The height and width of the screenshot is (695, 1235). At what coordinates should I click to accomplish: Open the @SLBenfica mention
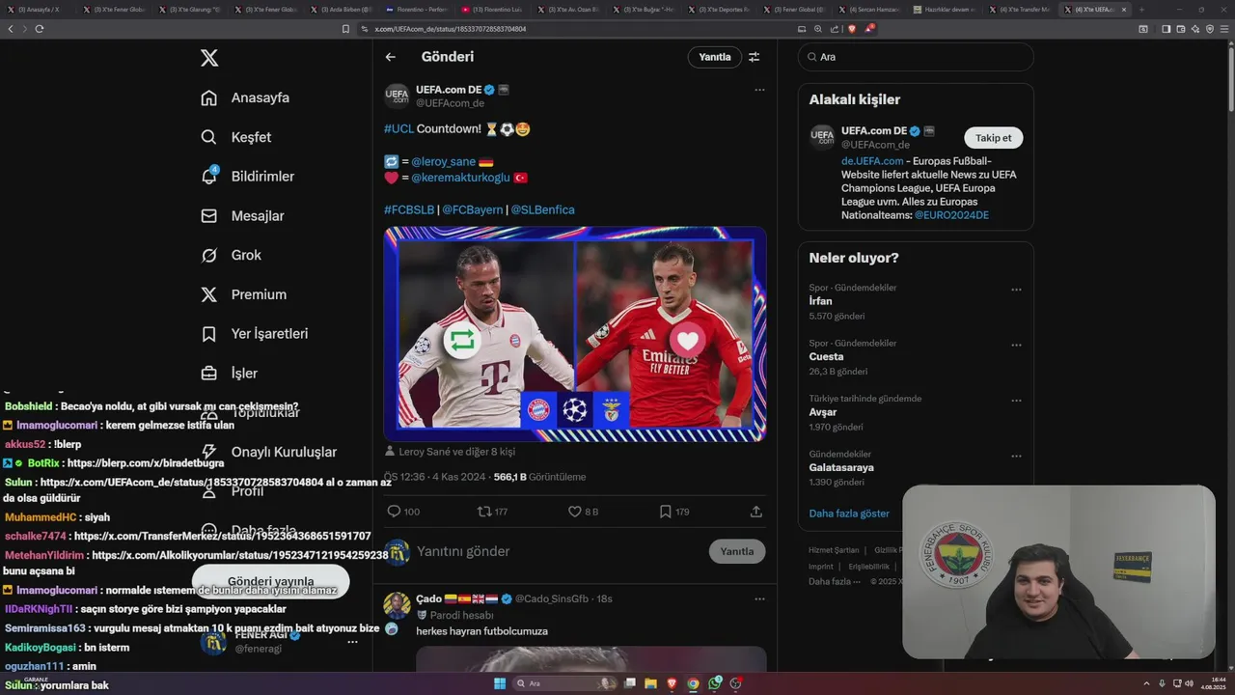pyautogui.click(x=542, y=209)
